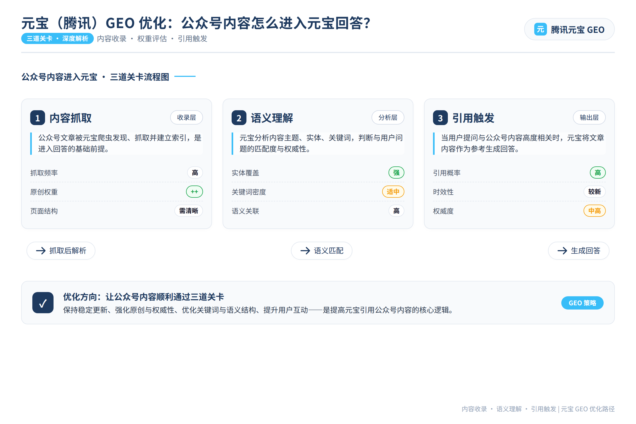The height and width of the screenshot is (424, 636).
Task: Click the 语义理解 card title
Action: (272, 118)
